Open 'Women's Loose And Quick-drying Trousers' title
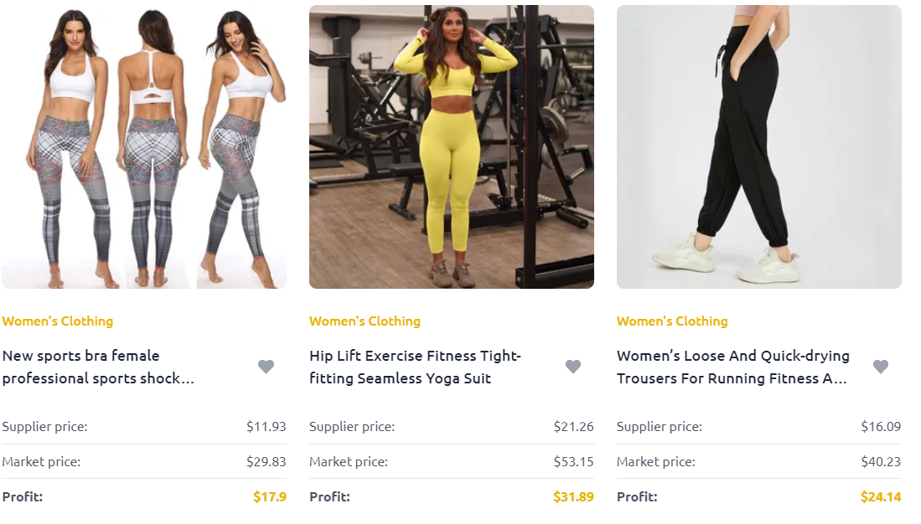Image resolution: width=921 pixels, height=524 pixels. (733, 367)
